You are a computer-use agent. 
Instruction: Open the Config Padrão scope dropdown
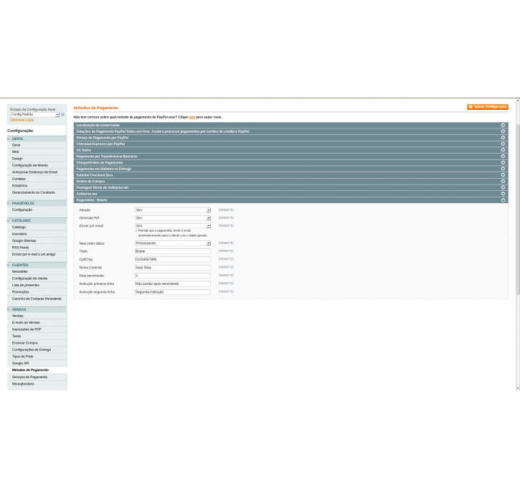click(x=35, y=114)
